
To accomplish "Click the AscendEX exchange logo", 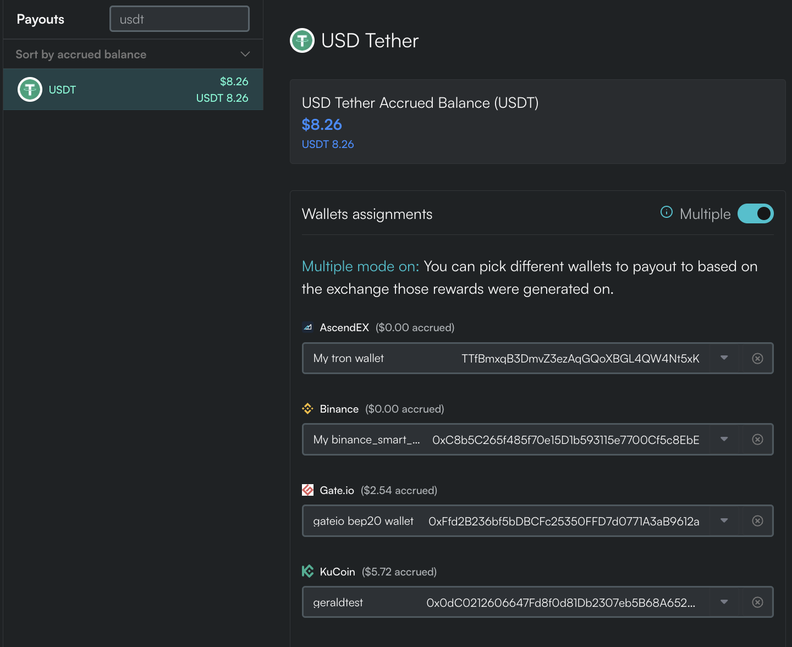I will [x=307, y=327].
